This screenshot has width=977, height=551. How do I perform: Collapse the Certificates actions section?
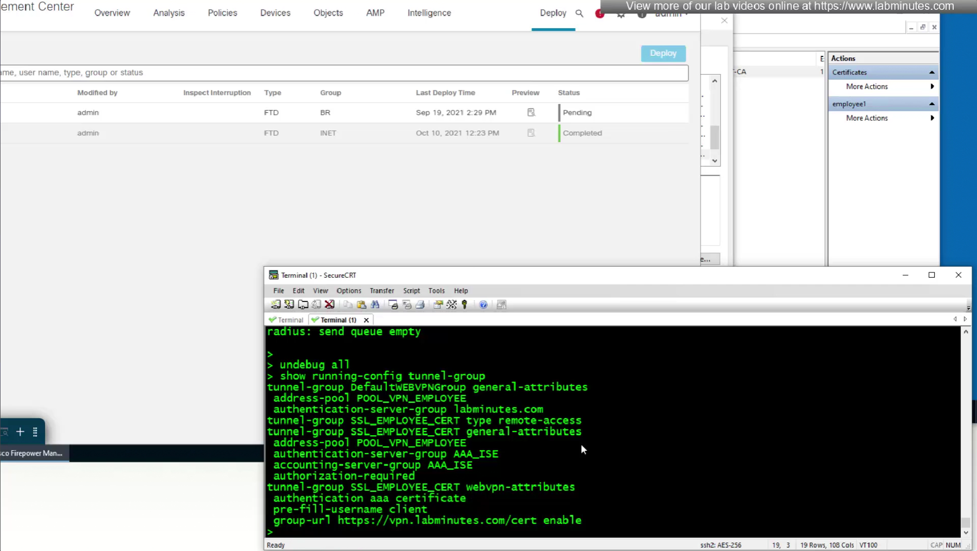pos(931,72)
